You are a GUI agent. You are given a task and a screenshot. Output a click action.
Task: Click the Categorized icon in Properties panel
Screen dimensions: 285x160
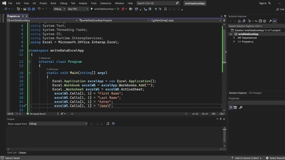231,108
